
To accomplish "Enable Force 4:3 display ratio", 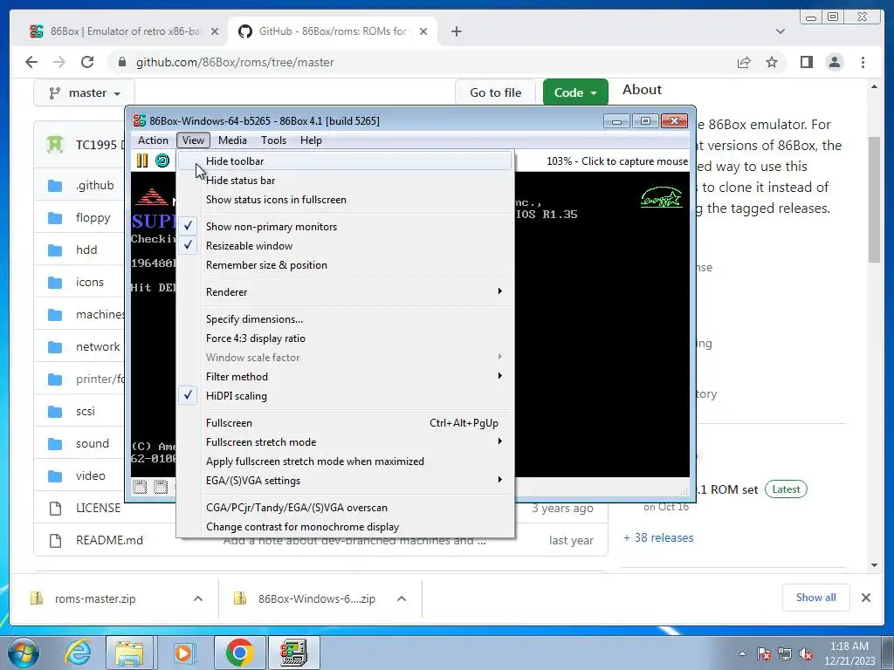I will (x=346, y=338).
